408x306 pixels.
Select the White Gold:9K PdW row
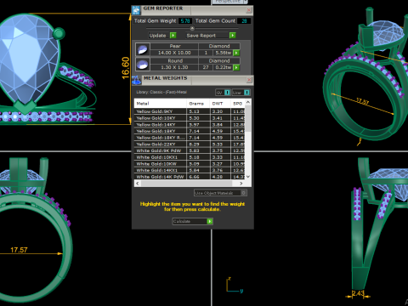pos(190,150)
